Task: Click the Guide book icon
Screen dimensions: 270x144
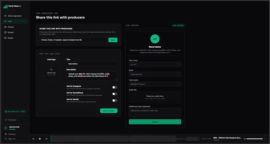Action: click(5, 38)
